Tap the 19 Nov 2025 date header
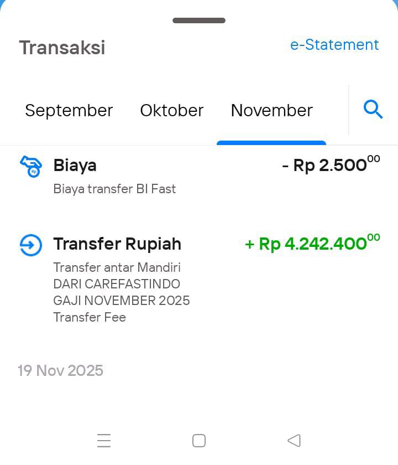This screenshot has height=465, width=398. pyautogui.click(x=60, y=370)
